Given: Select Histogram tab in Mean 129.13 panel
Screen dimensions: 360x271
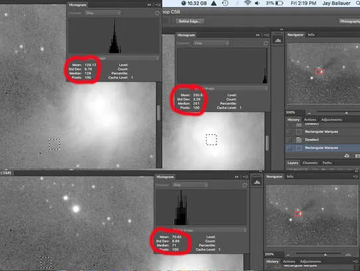Looking at the screenshot, I should pos(78,5).
